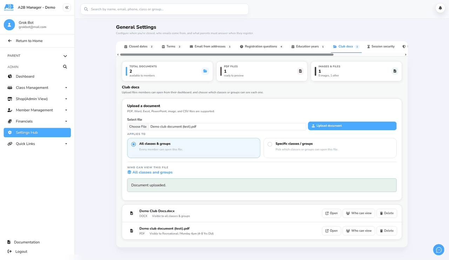This screenshot has height=260, width=449.
Task: Open the Email from addresses tab
Action: point(210,47)
